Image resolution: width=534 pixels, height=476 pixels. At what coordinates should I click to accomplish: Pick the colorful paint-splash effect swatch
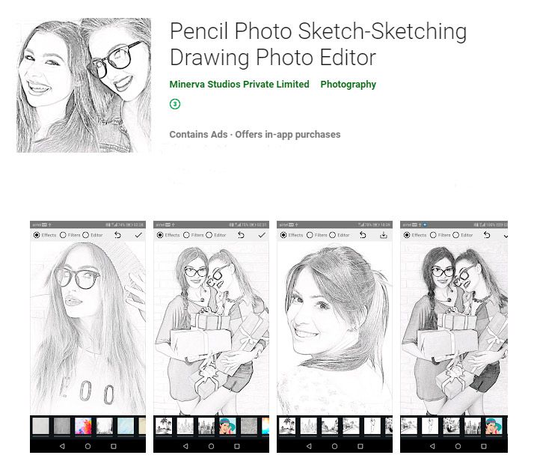(x=84, y=426)
